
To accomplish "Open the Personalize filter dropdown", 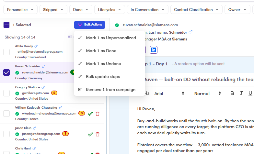I will pyautogui.click(x=20, y=10).
